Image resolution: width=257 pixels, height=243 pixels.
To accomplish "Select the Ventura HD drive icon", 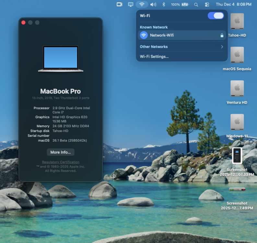I will 237,88.
